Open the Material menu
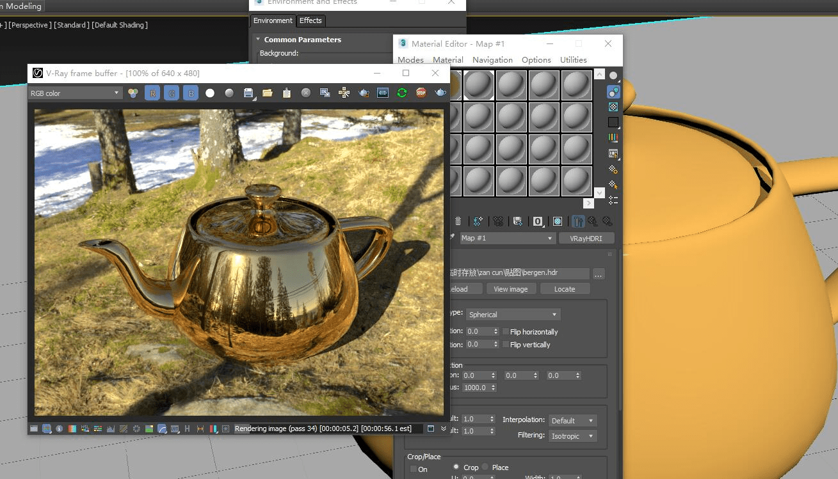Screen dimensions: 838x479 click(x=448, y=59)
